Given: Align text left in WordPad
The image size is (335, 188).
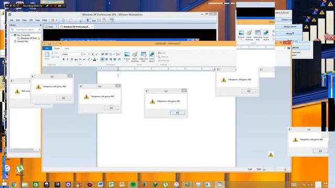Looking at the screenshot, I should click(x=103, y=59).
